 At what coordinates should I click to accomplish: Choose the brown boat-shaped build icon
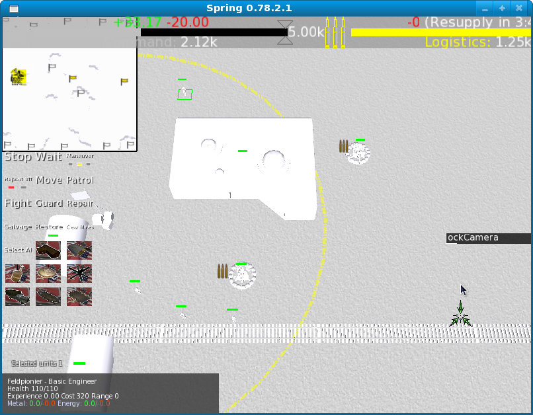(x=48, y=297)
